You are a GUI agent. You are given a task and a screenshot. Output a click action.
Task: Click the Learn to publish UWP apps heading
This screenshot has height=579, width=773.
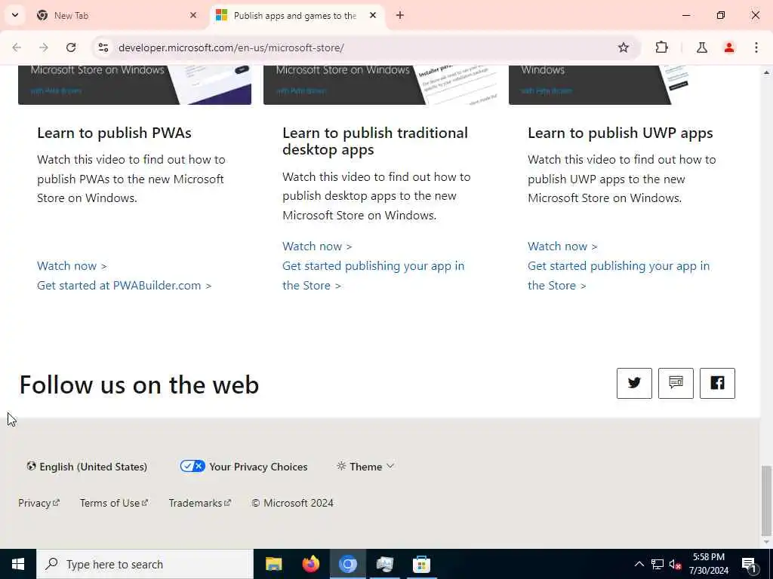(621, 133)
